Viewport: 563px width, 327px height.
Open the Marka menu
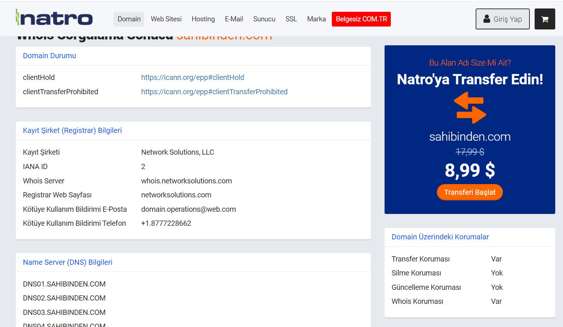pos(316,19)
